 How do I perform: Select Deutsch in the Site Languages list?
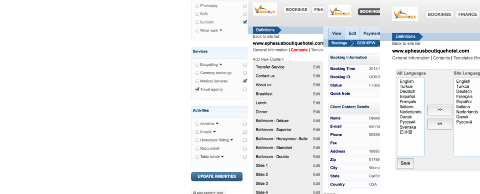[x=464, y=91]
